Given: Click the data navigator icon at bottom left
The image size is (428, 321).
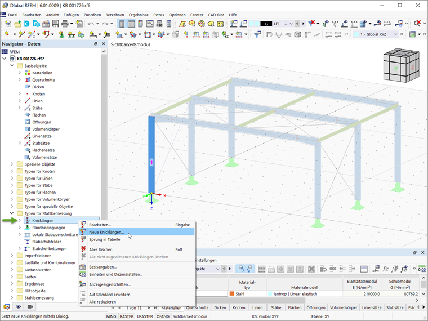Looking at the screenshot, I should click(7, 307).
